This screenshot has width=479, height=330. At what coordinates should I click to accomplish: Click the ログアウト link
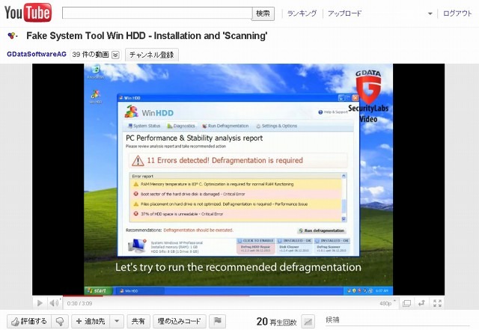tap(457, 13)
